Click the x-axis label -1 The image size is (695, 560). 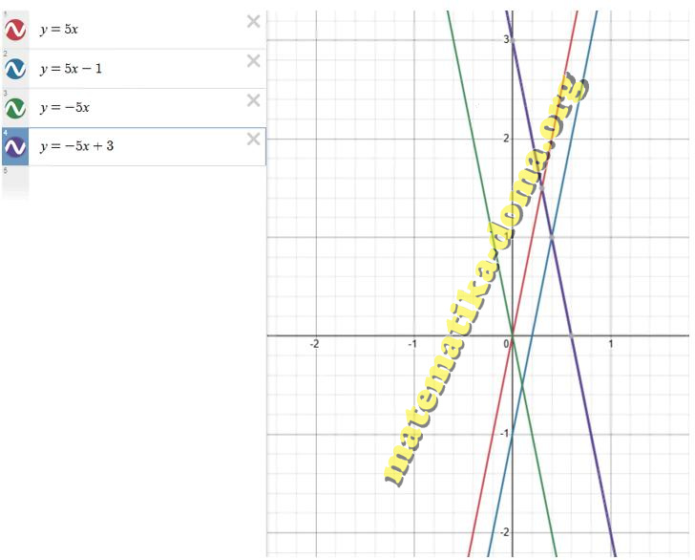412,344
